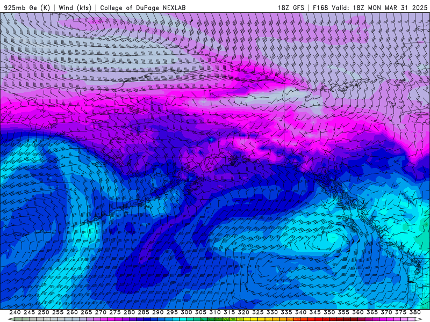430x322 pixels.
Task: Click the 240 legend value
Action: coord(15,312)
